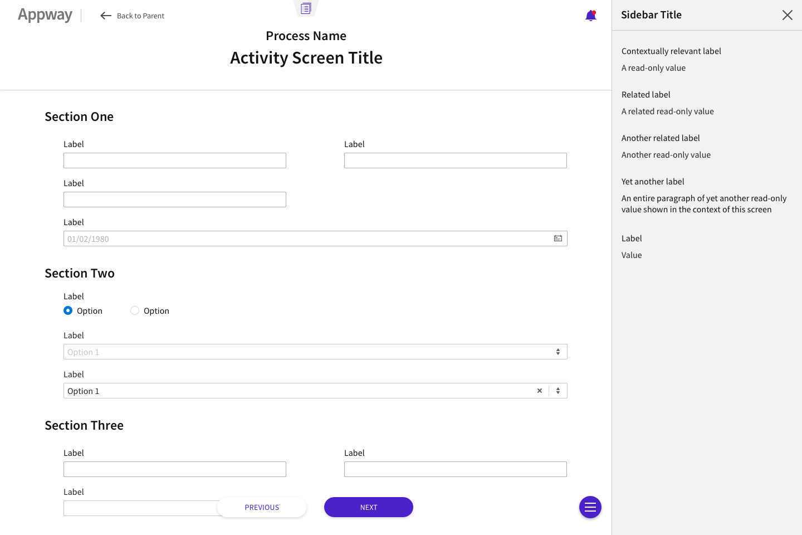The image size is (802, 535).
Task: Click the back arrow icon
Action: click(x=106, y=16)
